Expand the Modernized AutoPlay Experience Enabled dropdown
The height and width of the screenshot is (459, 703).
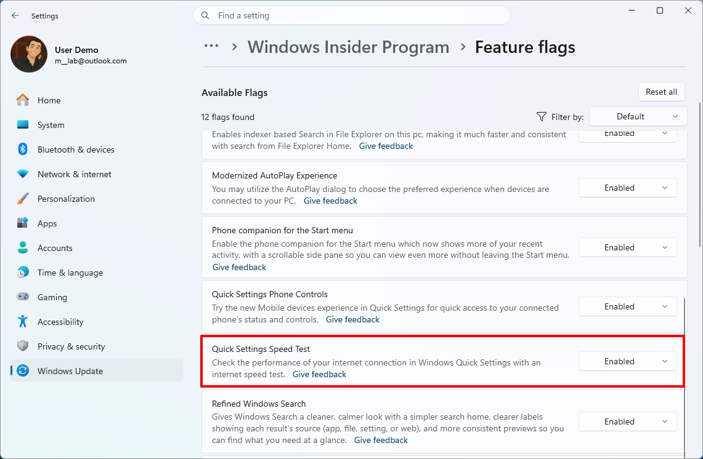pyautogui.click(x=627, y=188)
